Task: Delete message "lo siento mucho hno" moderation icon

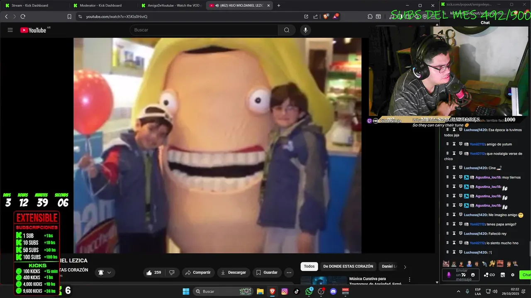Action: tap(448, 243)
